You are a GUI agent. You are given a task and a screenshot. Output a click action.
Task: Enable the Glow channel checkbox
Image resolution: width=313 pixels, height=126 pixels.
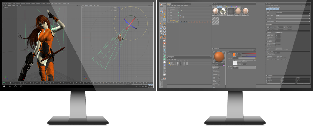pos(219,85)
